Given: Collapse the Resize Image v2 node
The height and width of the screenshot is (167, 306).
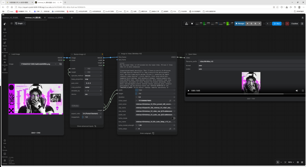Looking at the screenshot, I should tap(72, 54).
